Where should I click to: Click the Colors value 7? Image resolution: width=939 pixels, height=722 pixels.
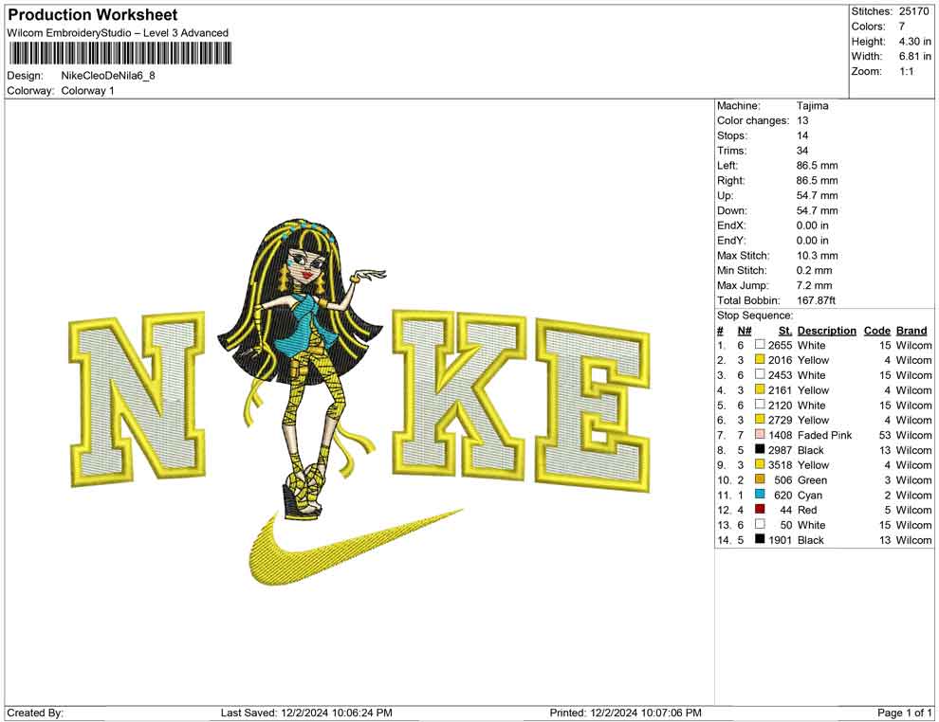(x=902, y=27)
